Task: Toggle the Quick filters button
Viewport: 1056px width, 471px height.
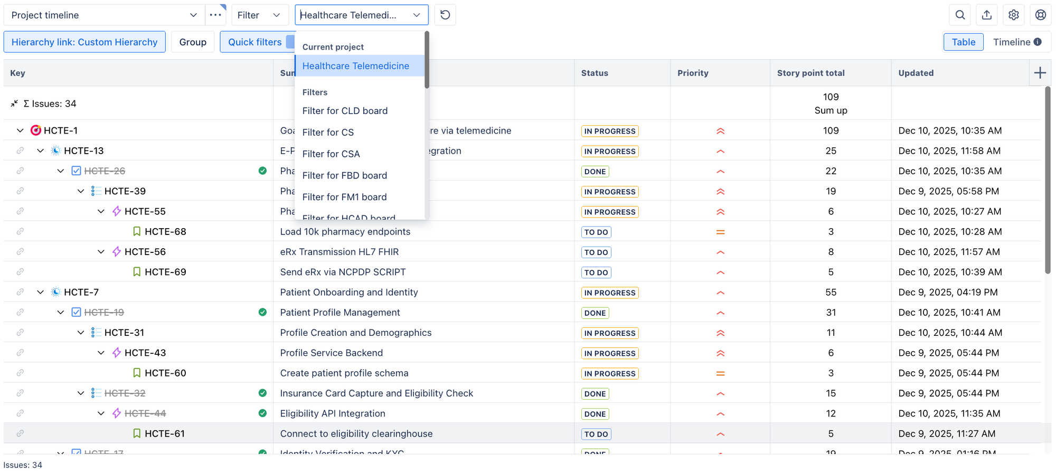Action: coord(255,42)
